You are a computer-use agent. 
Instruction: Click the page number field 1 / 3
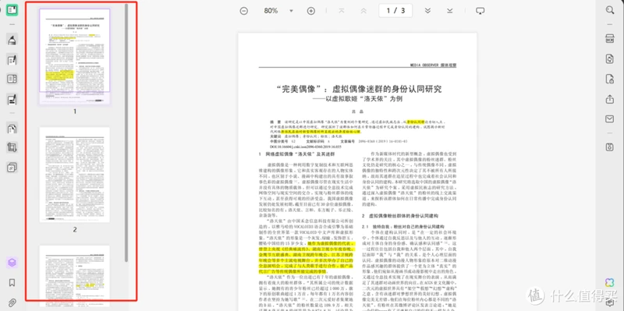point(395,11)
